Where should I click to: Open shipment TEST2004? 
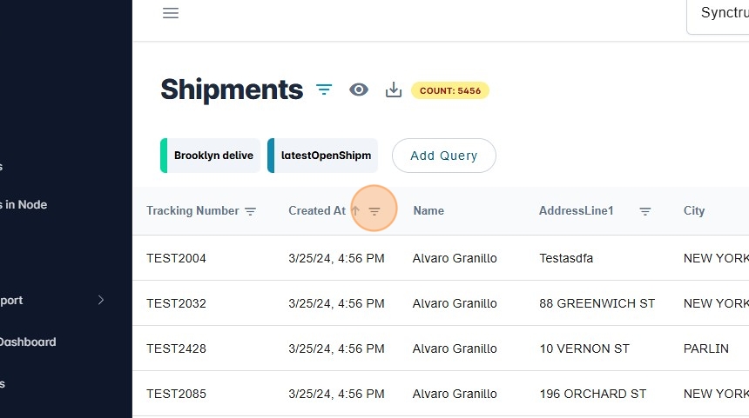point(176,258)
